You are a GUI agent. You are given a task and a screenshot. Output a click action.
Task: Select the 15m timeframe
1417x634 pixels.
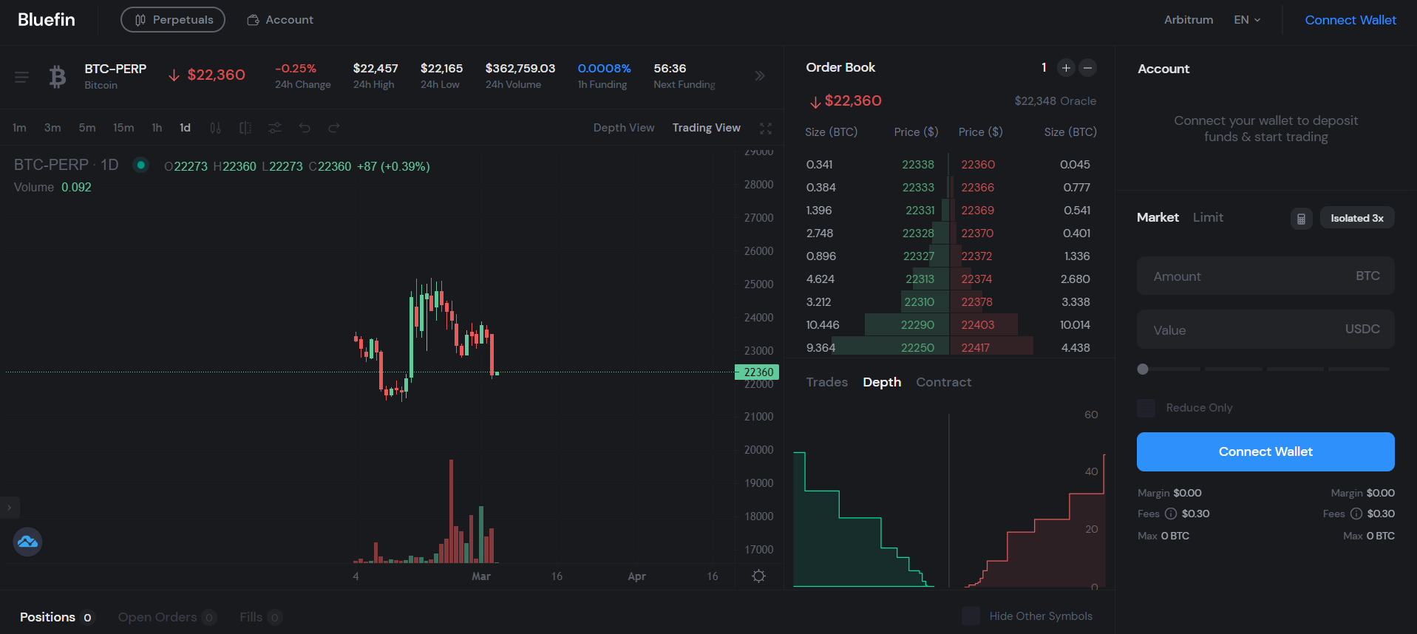point(123,128)
